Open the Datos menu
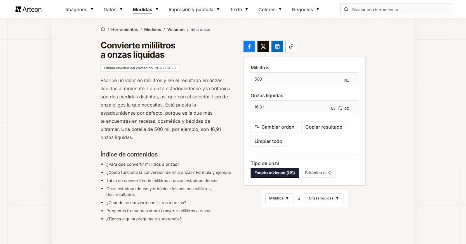 [x=113, y=9]
